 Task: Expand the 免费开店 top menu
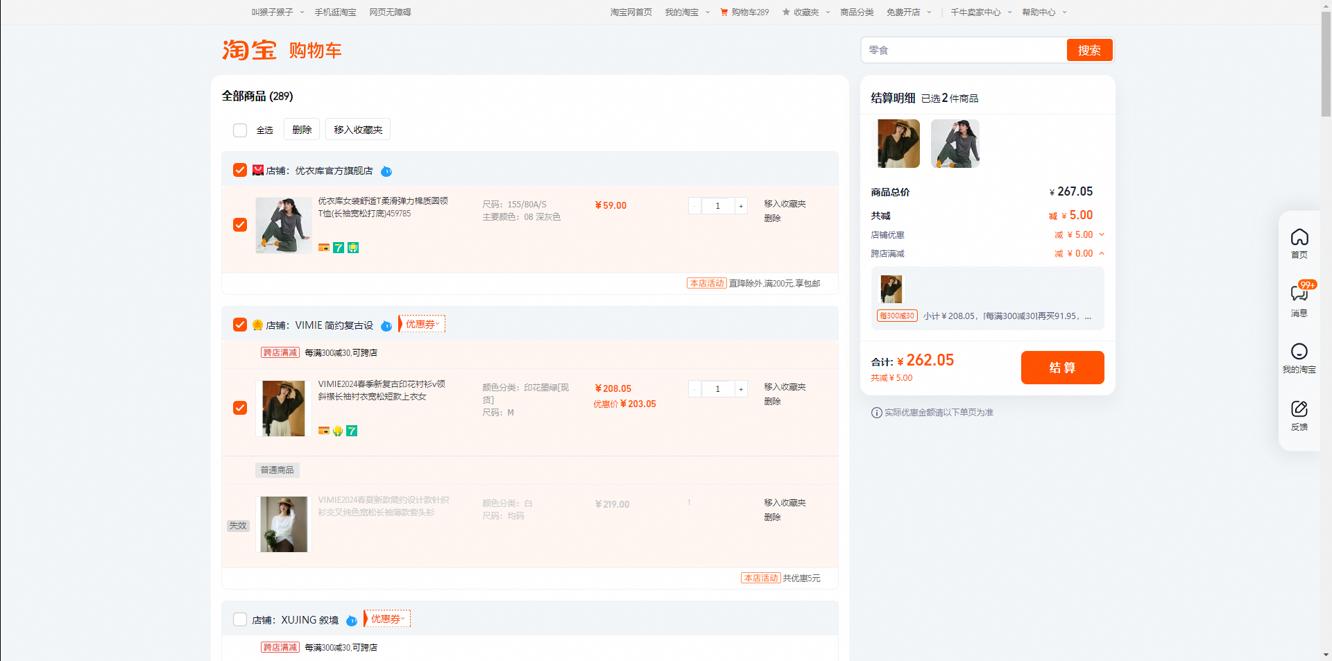tap(909, 12)
